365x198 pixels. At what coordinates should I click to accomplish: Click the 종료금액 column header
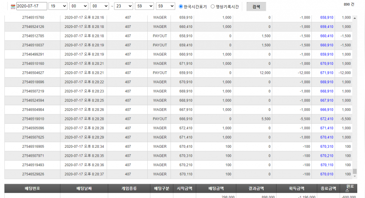tap(328, 189)
